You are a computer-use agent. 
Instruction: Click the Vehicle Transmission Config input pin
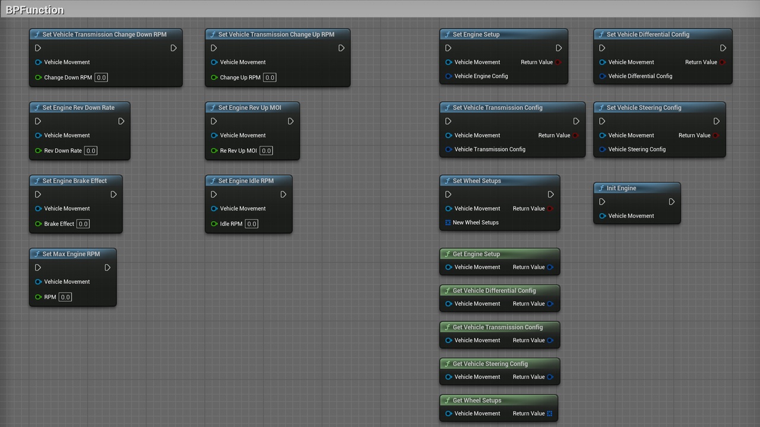coord(448,149)
